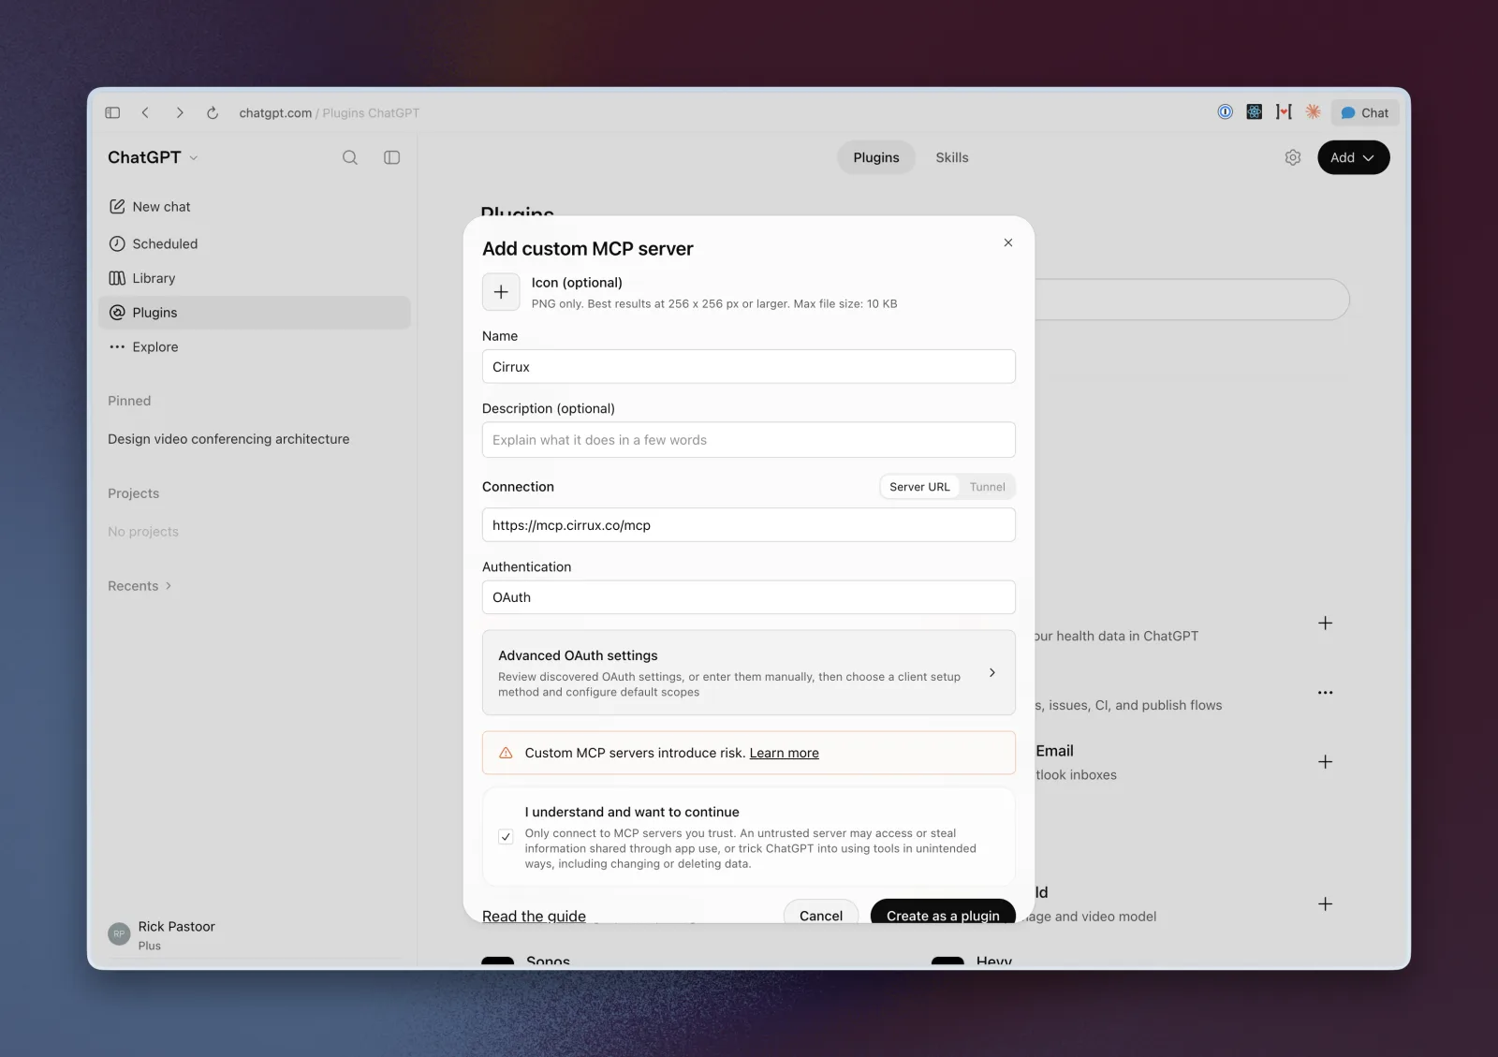Toggle the browser sidebar icon

(112, 112)
